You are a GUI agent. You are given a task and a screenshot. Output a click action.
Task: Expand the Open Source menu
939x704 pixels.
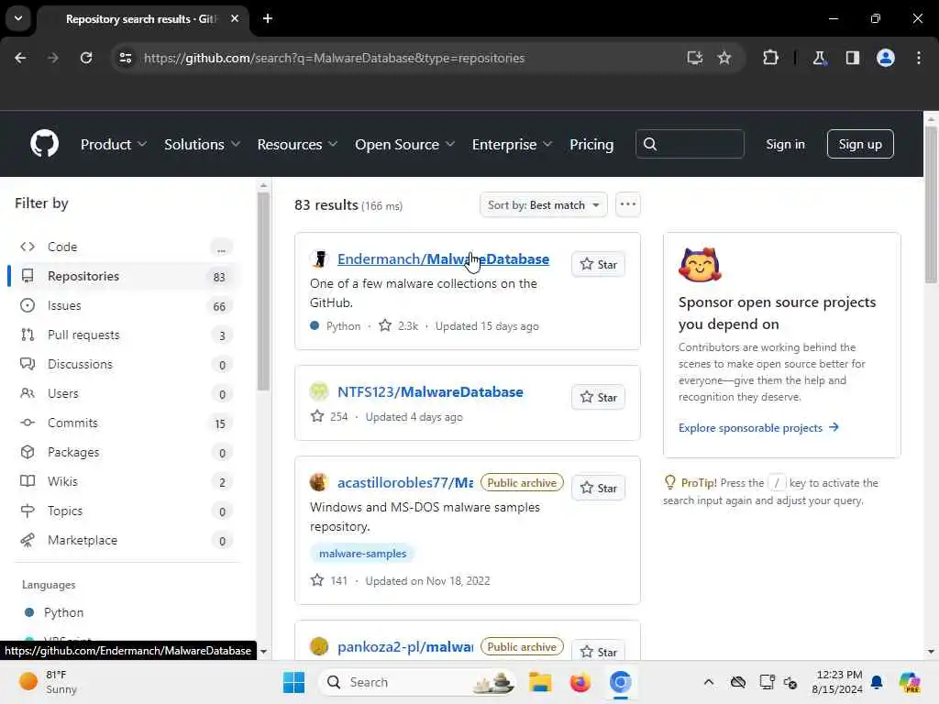(404, 144)
